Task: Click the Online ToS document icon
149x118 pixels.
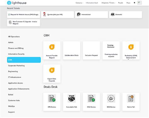Action: [131, 98]
